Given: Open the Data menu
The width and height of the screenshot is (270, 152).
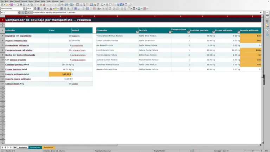Looking at the screenshot, I should (x=43, y=1).
